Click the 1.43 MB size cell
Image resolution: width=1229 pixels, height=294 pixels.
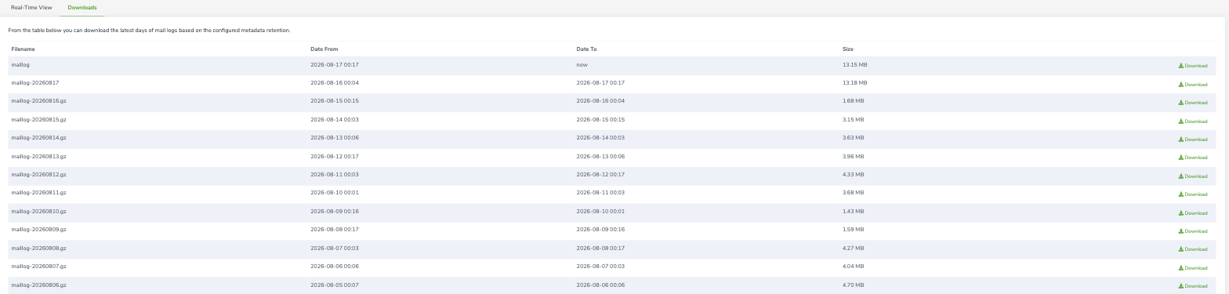(854, 212)
